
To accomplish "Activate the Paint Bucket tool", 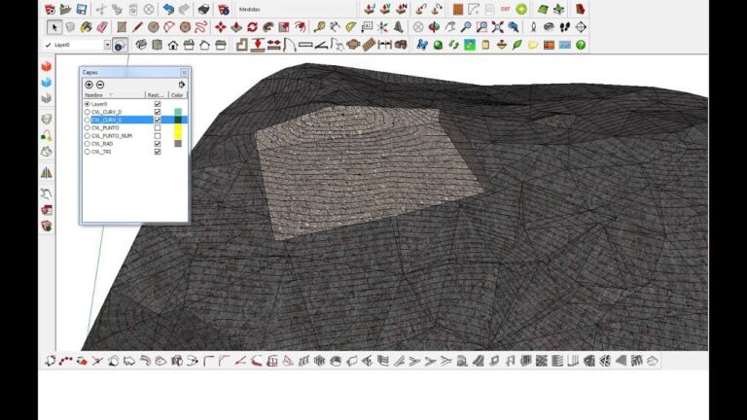I will coord(88,27).
